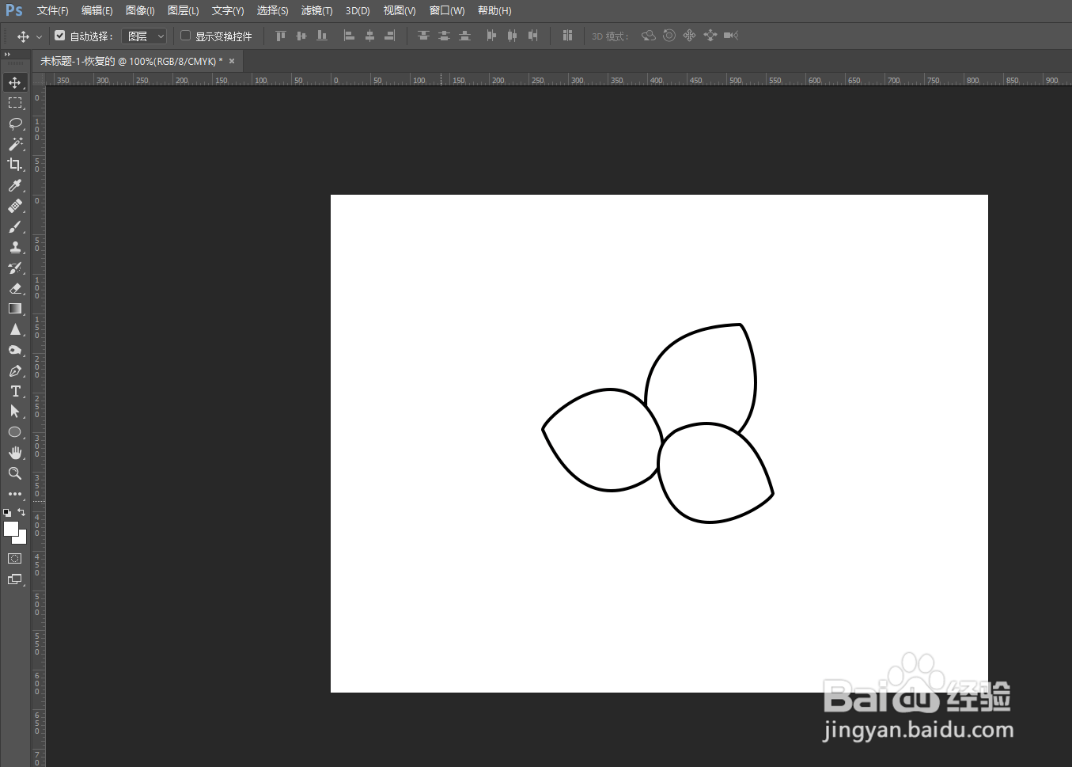The width and height of the screenshot is (1072, 767).
Task: Click Distribute horizontal centers button
Action: tap(512, 36)
